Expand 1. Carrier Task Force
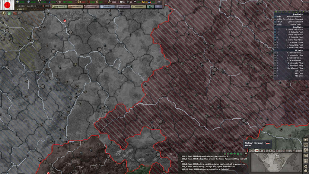 pos(275,30)
